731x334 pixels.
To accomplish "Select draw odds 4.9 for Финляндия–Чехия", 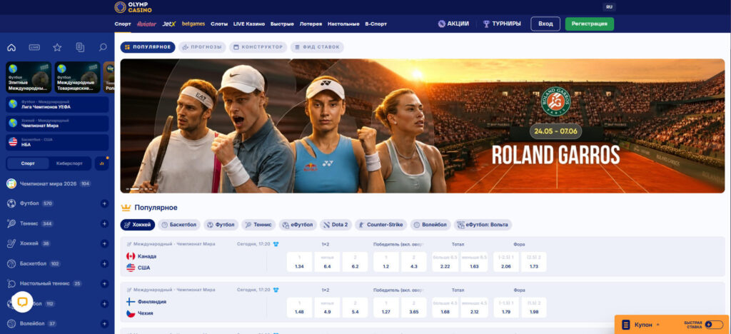I will [x=327, y=308].
